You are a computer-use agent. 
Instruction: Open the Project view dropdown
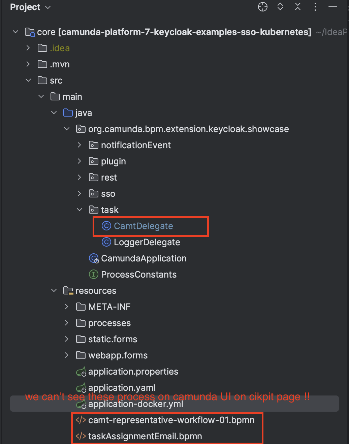30,7
